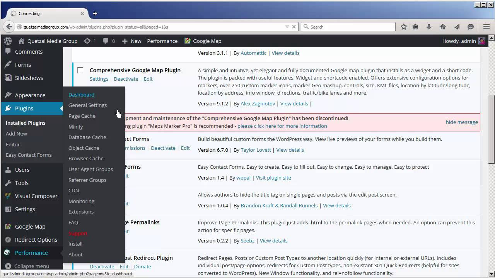Click the browser back arrow
The image size is (495, 278).
(8, 27)
